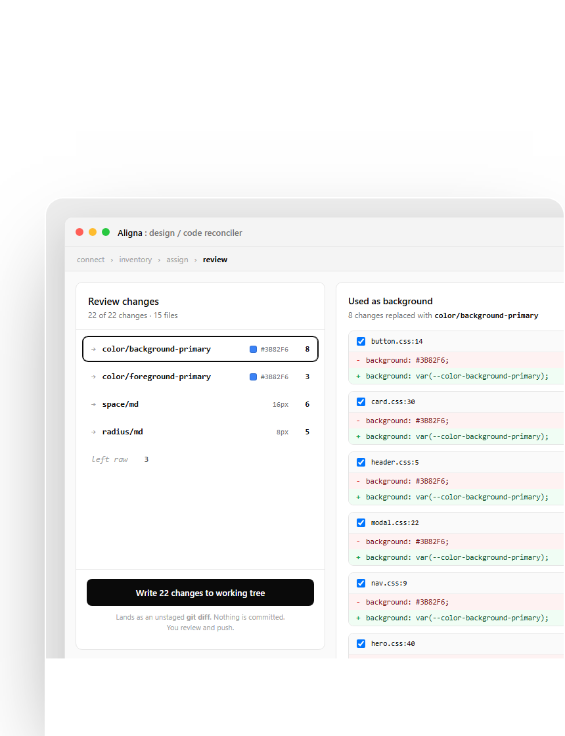The image size is (565, 736).
Task: Click the hero.css:40 file name
Action: point(393,643)
